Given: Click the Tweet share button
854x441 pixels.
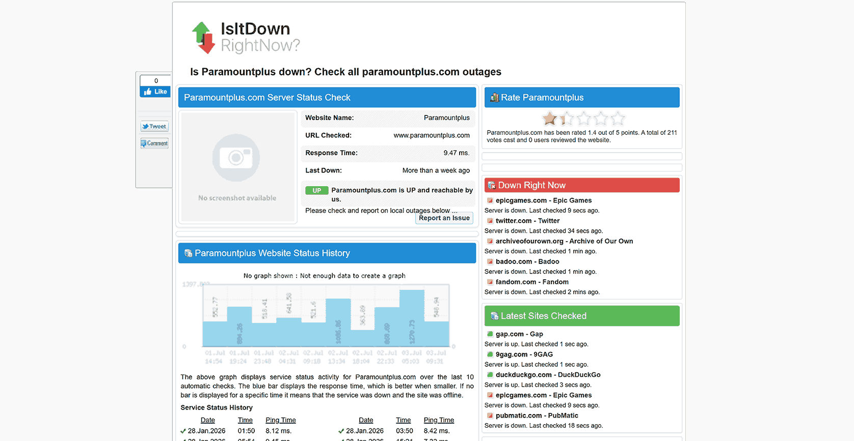Looking at the screenshot, I should 154,126.
